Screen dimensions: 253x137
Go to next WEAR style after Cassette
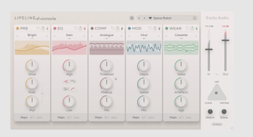point(196,36)
